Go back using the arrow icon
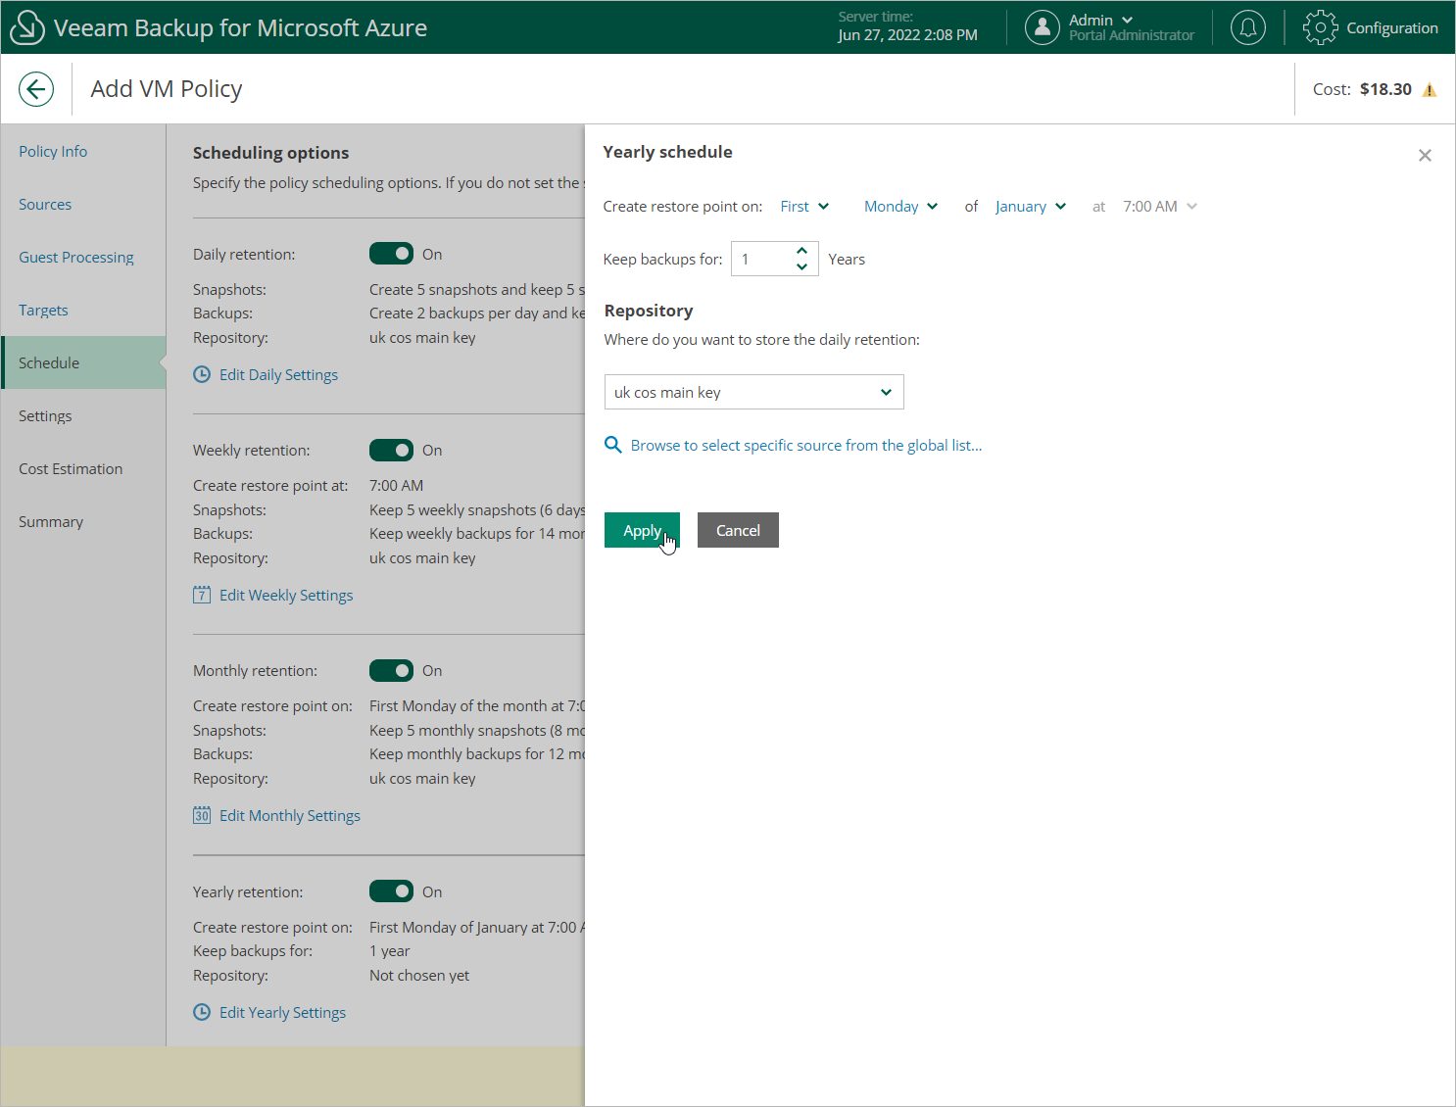 coord(36,89)
